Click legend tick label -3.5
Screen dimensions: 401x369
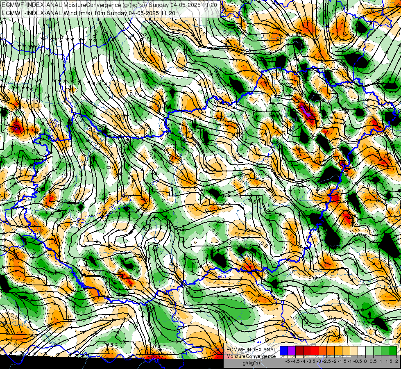pos(311,361)
